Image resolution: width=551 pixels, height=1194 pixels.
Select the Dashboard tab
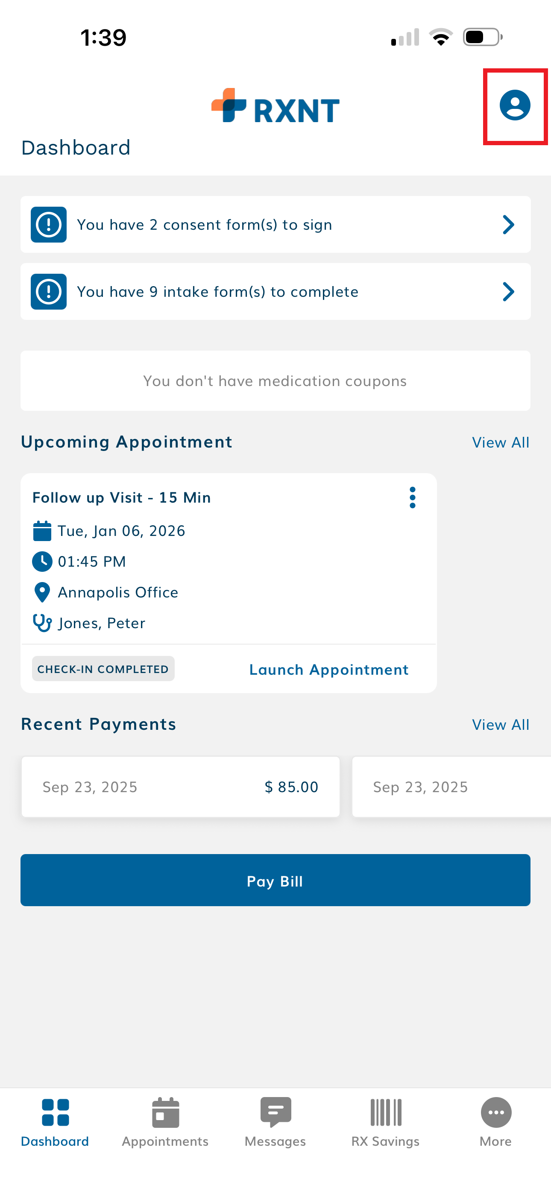55,1122
